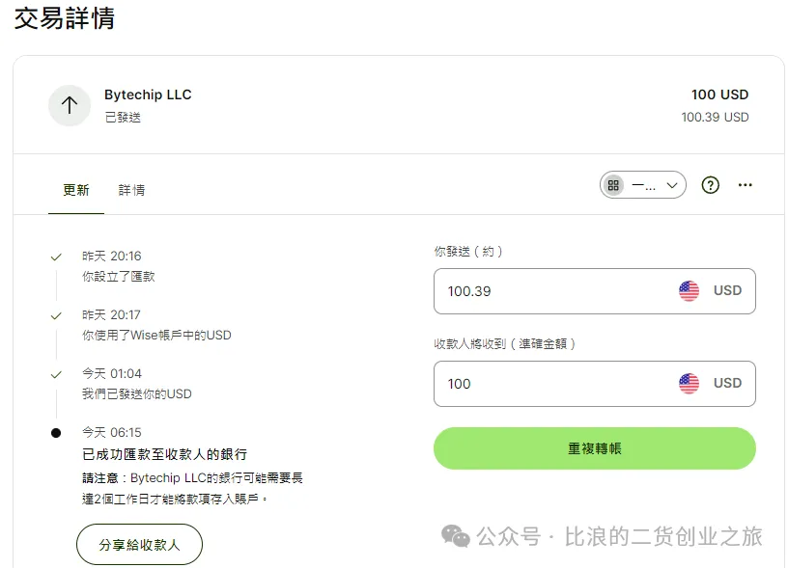Image resolution: width=788 pixels, height=568 pixels.
Task: Click the WeChat logo in the watermark
Action: click(457, 535)
